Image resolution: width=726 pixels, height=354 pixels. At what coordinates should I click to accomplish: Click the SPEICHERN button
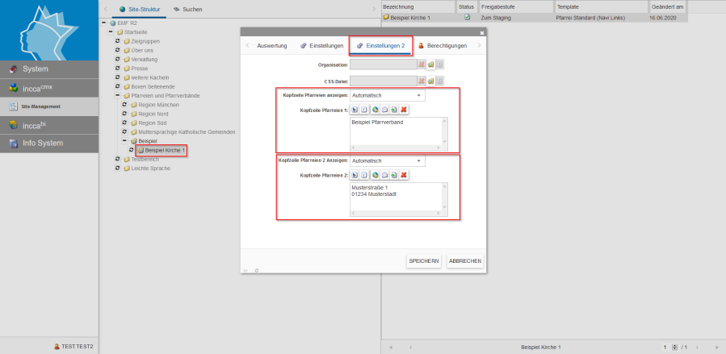424,261
